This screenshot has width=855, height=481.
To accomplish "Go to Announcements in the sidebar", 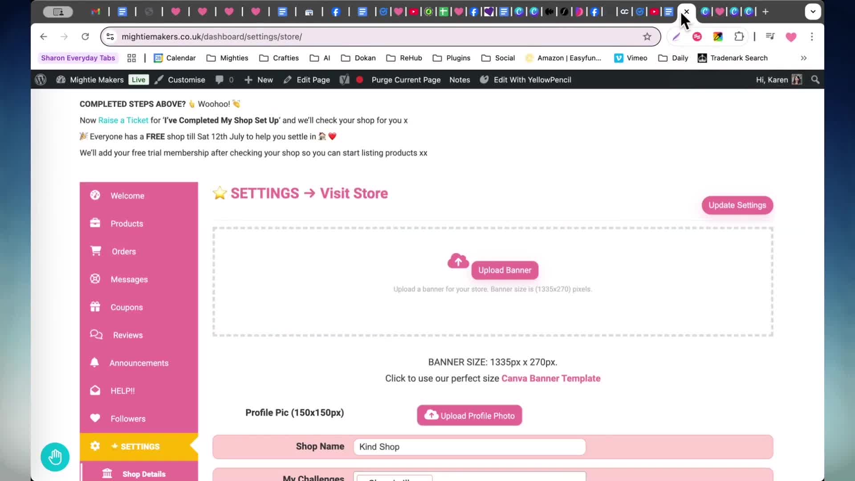I will [139, 363].
